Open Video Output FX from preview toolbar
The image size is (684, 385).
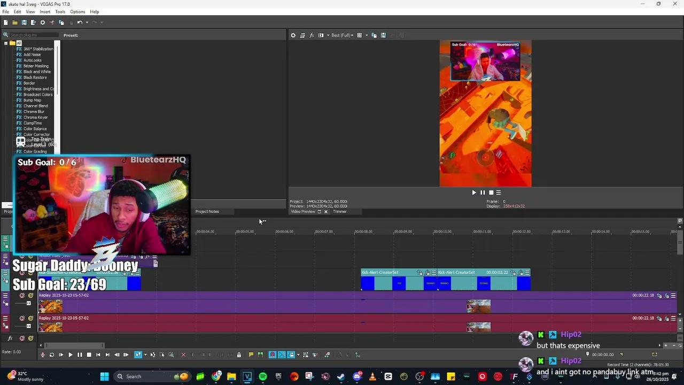(312, 35)
